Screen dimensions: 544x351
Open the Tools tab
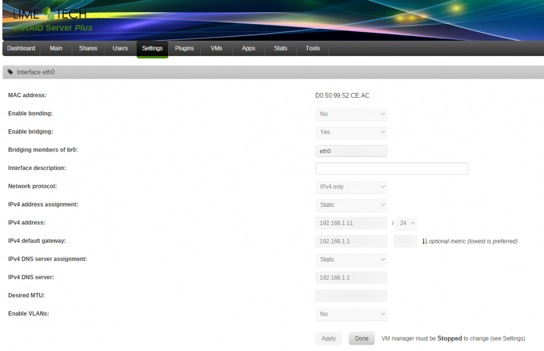[x=313, y=48]
